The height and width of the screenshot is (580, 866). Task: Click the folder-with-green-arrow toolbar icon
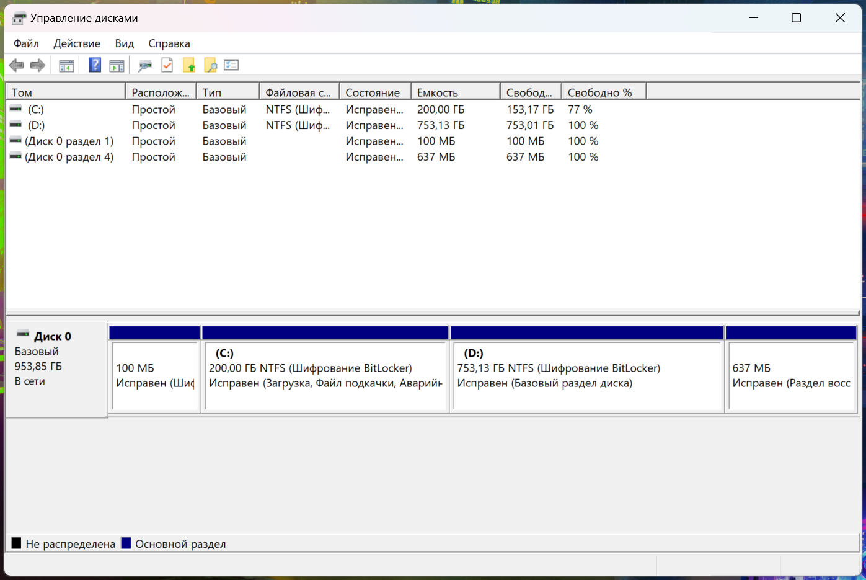(189, 65)
